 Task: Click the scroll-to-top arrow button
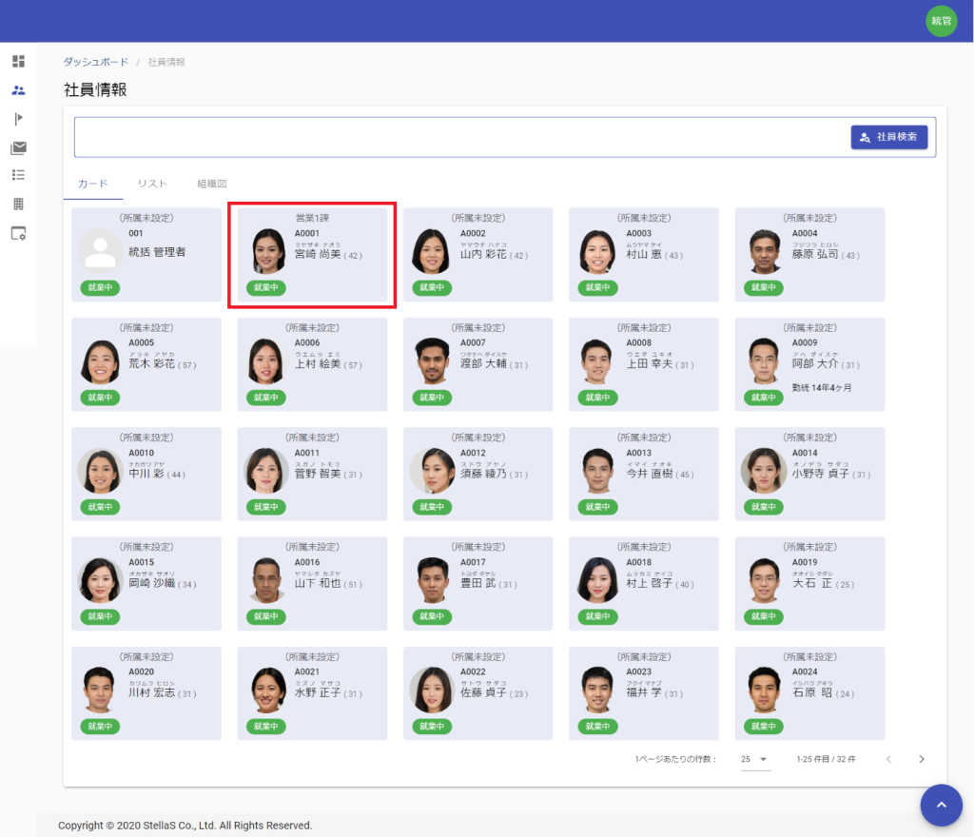pos(941,805)
